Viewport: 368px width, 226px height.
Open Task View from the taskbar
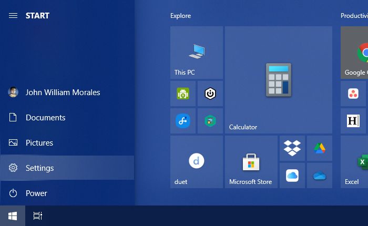click(38, 216)
